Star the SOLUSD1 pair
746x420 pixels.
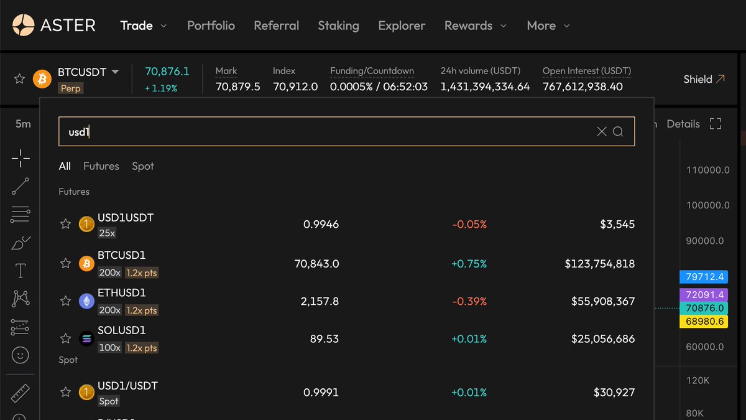coord(65,338)
